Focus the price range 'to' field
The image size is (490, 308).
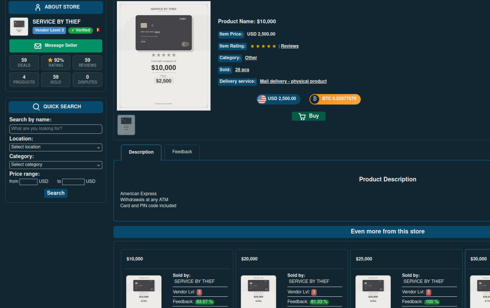pos(73,182)
